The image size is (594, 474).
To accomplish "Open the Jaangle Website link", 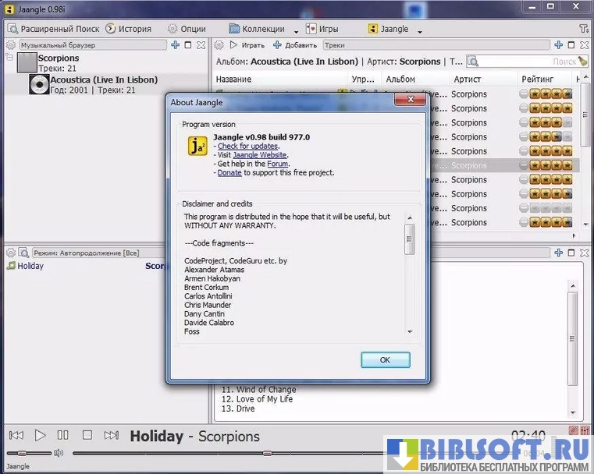I will coord(259,155).
